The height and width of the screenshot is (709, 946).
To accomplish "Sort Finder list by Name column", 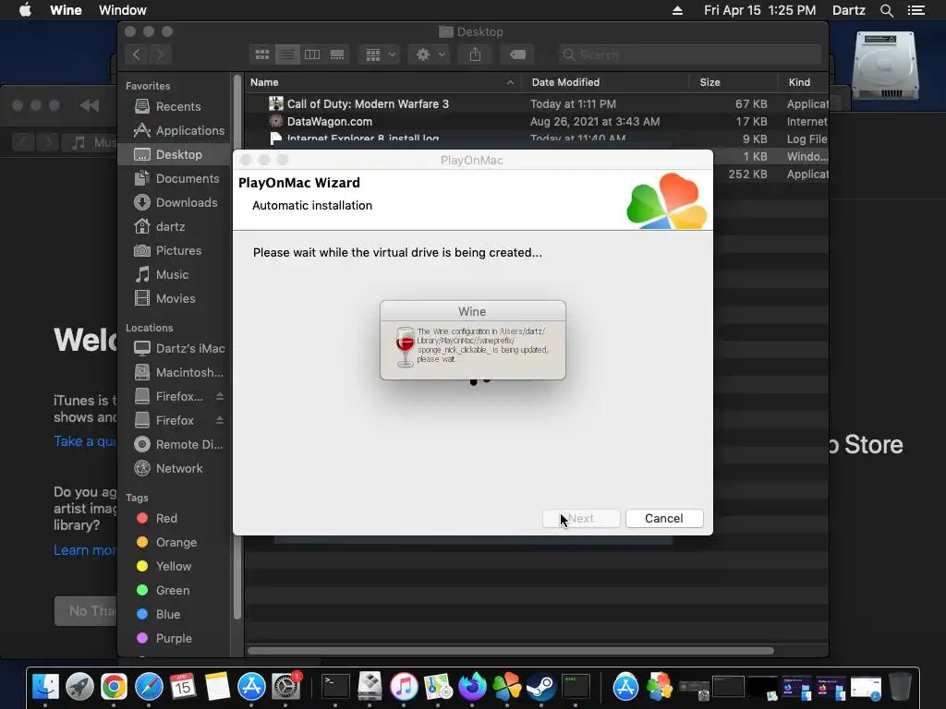I will 382,82.
